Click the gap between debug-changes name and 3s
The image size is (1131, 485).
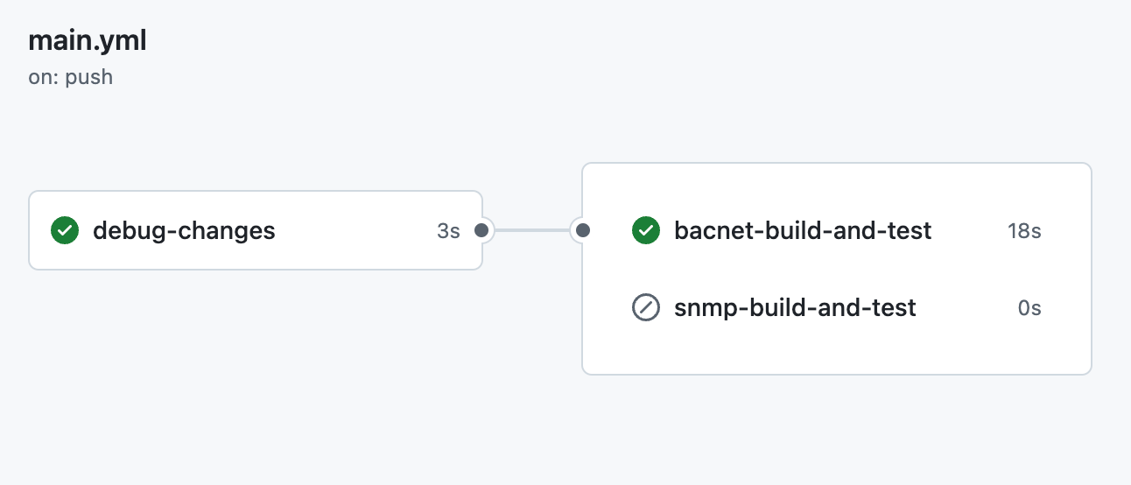tap(355, 230)
